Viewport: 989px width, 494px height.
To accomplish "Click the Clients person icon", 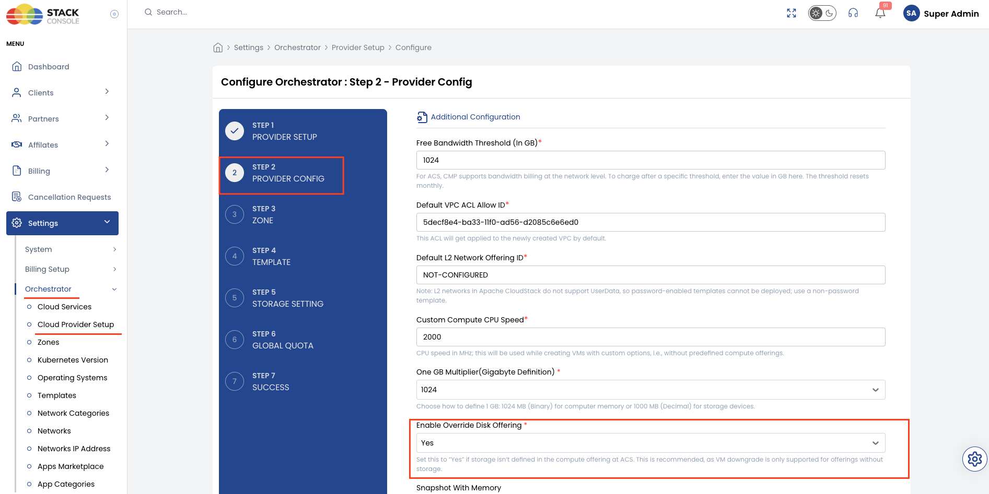I will tap(17, 92).
